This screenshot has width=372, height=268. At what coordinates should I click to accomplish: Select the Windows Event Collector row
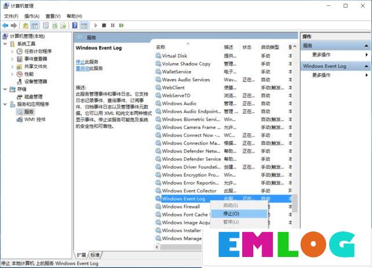(224, 190)
